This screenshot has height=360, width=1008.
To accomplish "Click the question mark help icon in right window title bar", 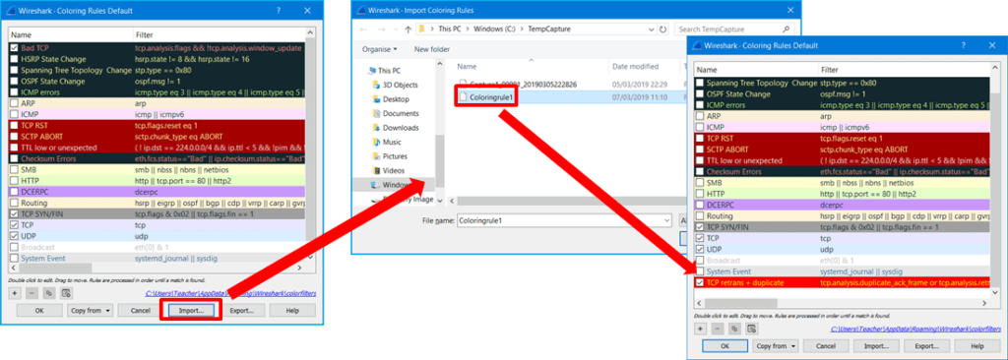I will tap(963, 45).
